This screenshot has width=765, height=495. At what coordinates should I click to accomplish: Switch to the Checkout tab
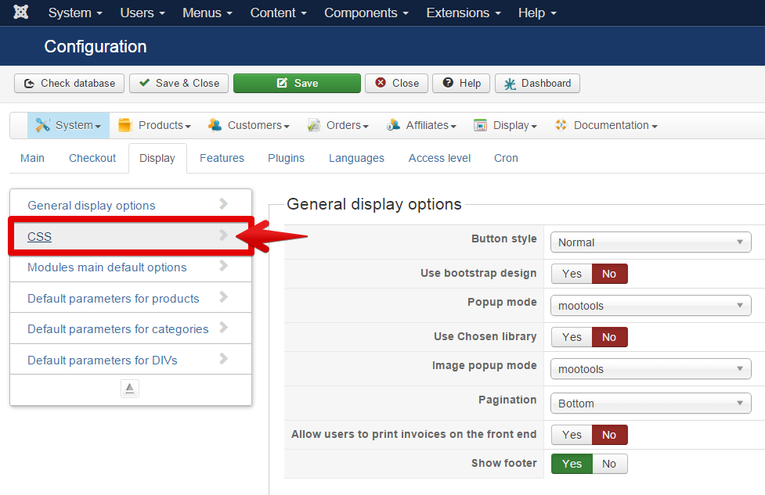[x=92, y=158]
